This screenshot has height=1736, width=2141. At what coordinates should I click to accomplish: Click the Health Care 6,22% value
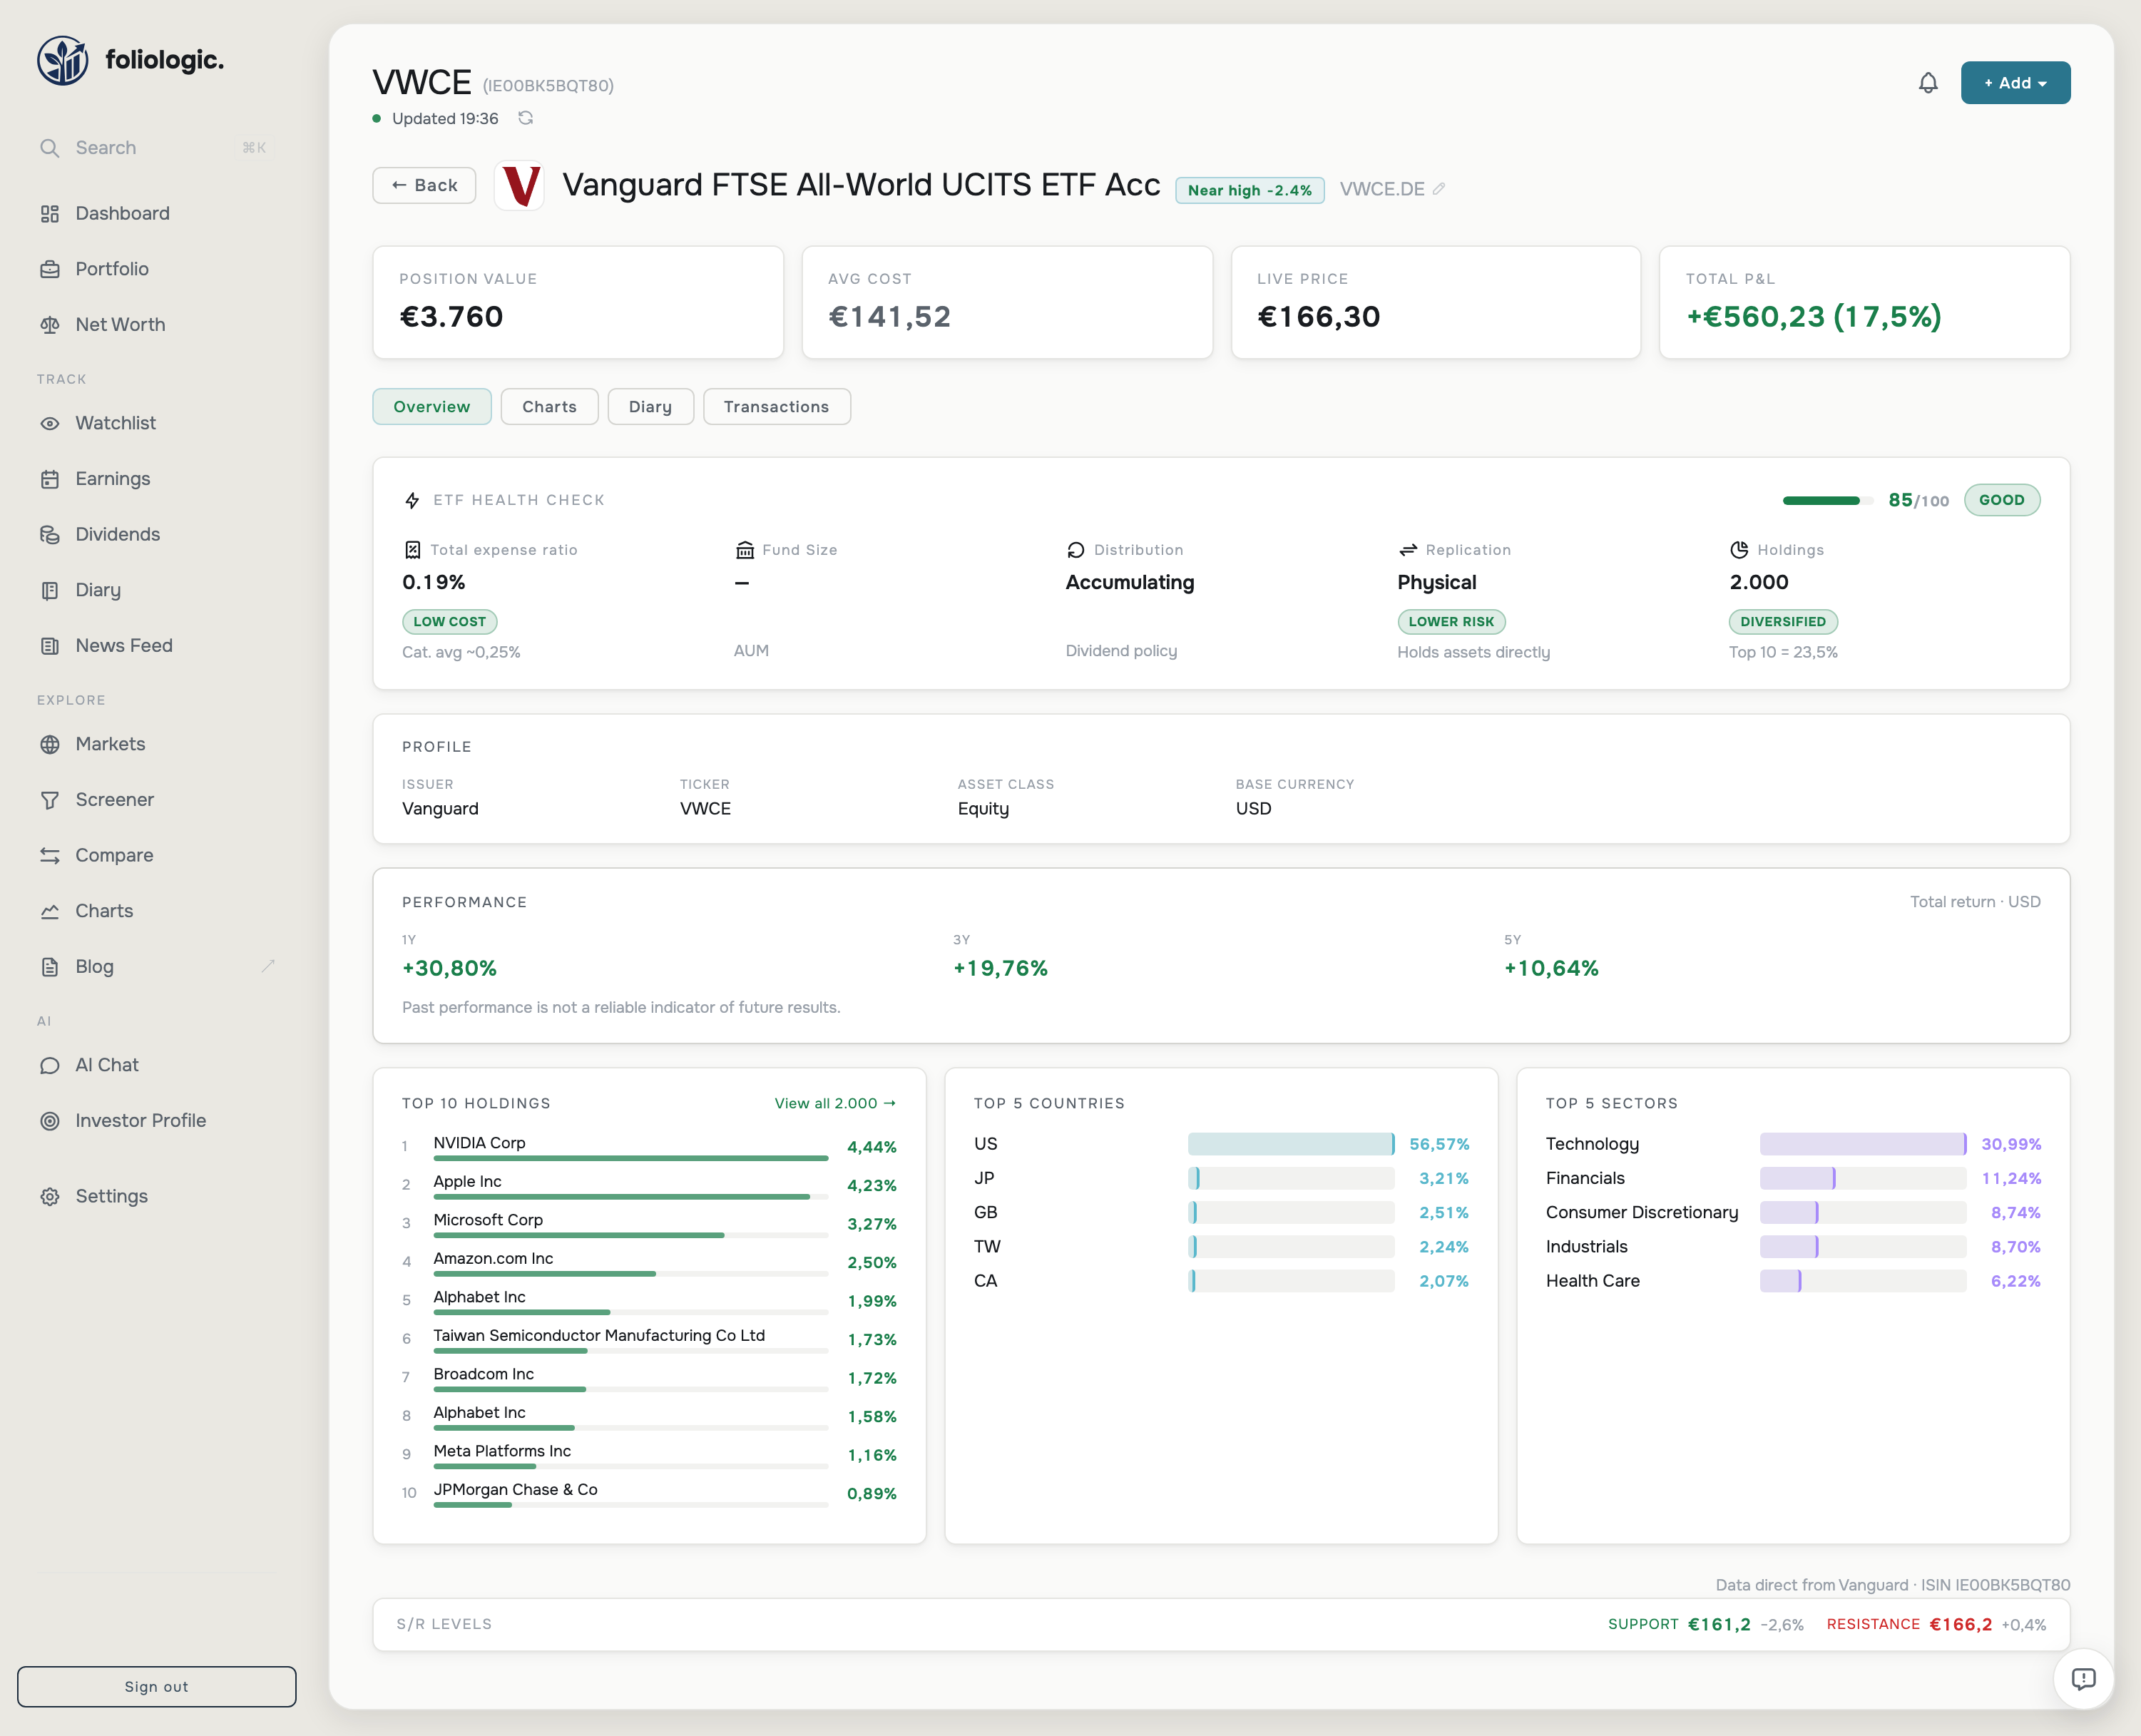(x=2016, y=1282)
